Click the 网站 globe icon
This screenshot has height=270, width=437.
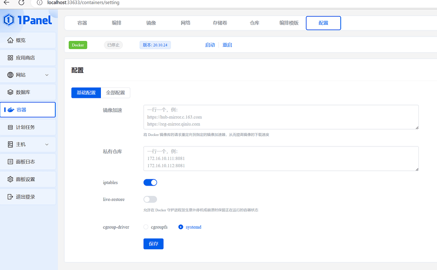click(x=10, y=75)
